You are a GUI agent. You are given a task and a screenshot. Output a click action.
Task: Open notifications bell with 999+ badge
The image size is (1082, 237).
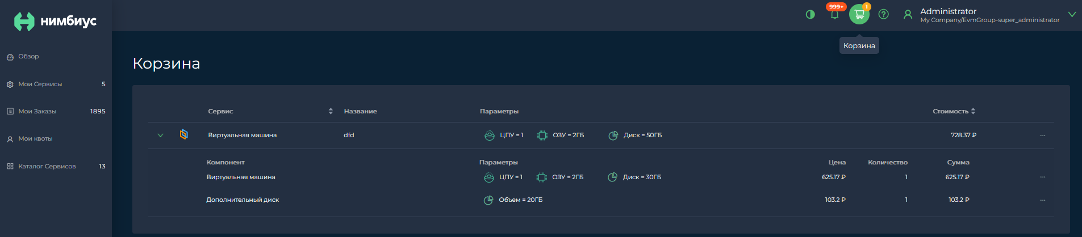coord(834,14)
